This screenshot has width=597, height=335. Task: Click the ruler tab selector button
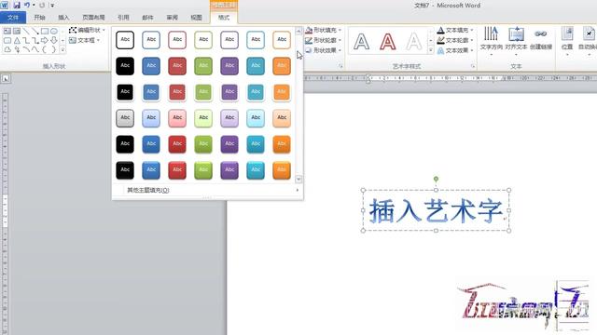click(6, 78)
